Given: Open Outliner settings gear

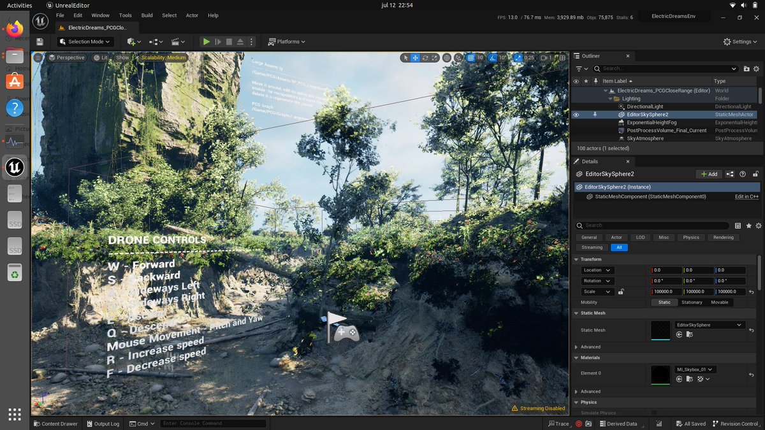Looking at the screenshot, I should click(757, 68).
